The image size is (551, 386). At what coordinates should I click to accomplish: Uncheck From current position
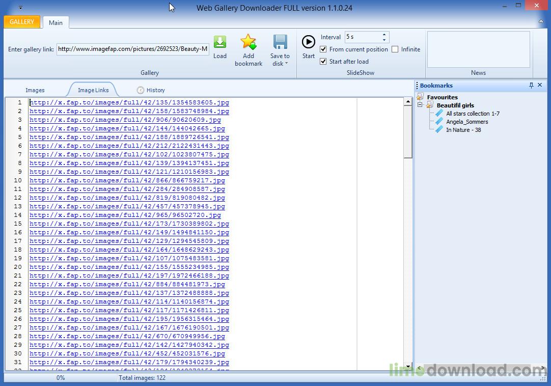tap(323, 49)
